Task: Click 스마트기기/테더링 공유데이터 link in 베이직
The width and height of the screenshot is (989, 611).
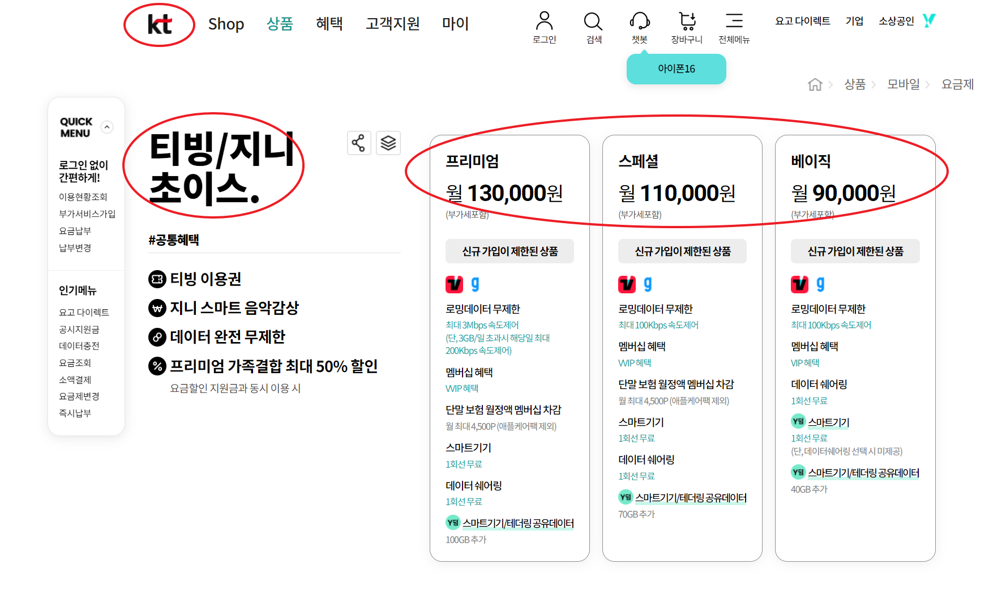Action: click(863, 473)
